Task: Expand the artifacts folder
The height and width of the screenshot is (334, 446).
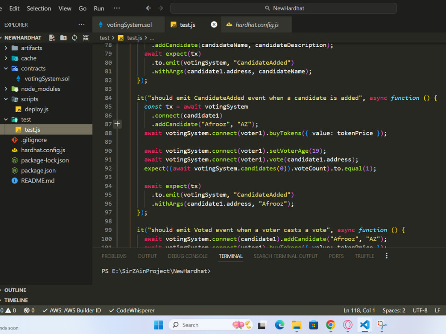Action: [x=31, y=48]
